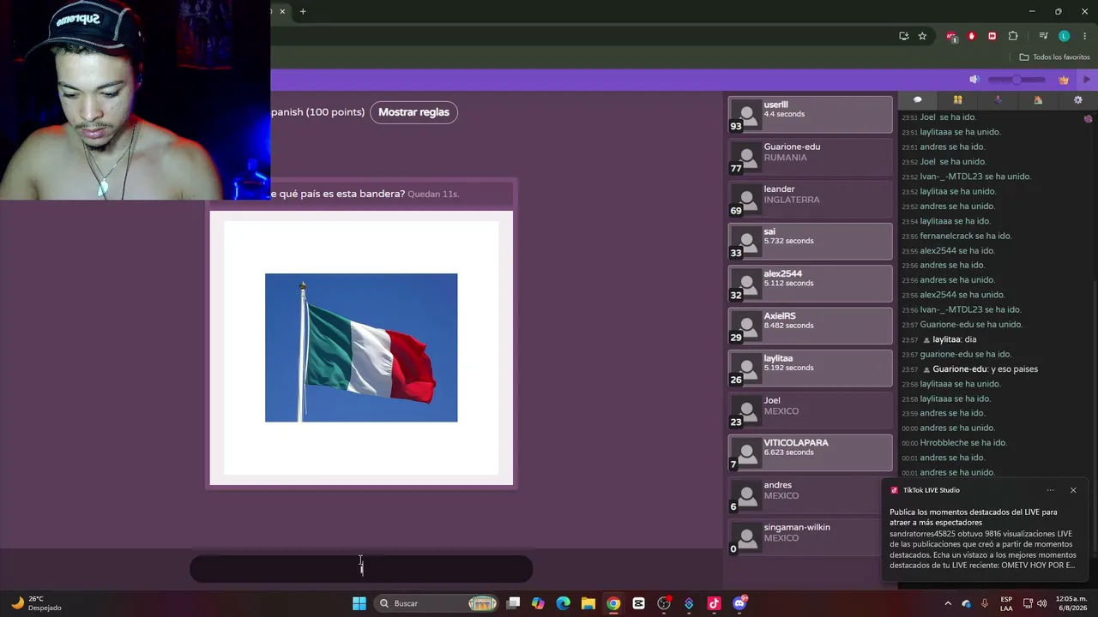Screen dimensions: 1098x617
Task: Click the answer input field
Action: [x=361, y=568]
